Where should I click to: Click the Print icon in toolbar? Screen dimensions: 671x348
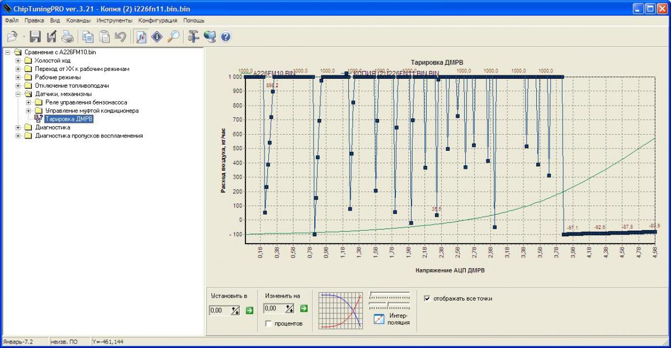pyautogui.click(x=67, y=37)
